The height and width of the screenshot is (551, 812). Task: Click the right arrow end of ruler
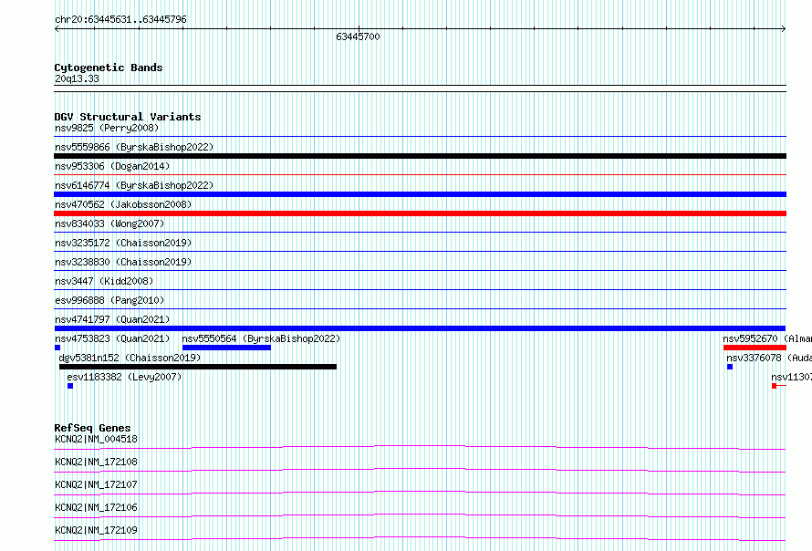tap(784, 29)
